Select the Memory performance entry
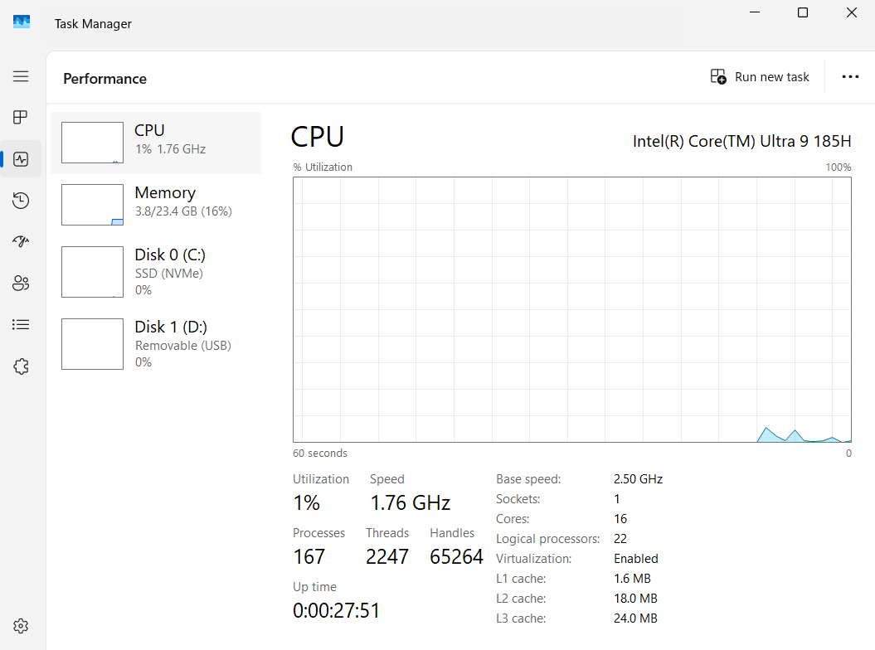This screenshot has width=875, height=650. click(x=156, y=205)
